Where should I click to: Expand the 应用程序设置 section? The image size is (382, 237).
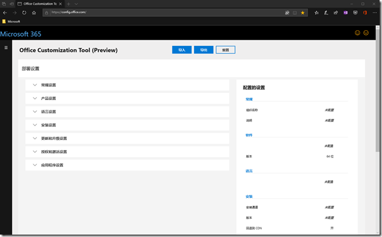(x=127, y=165)
